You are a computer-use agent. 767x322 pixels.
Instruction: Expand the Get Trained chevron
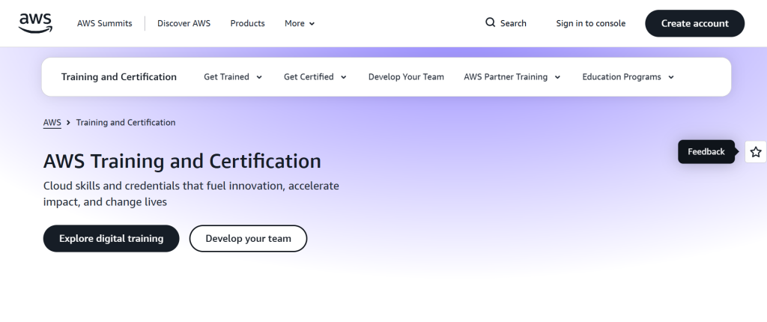[259, 77]
